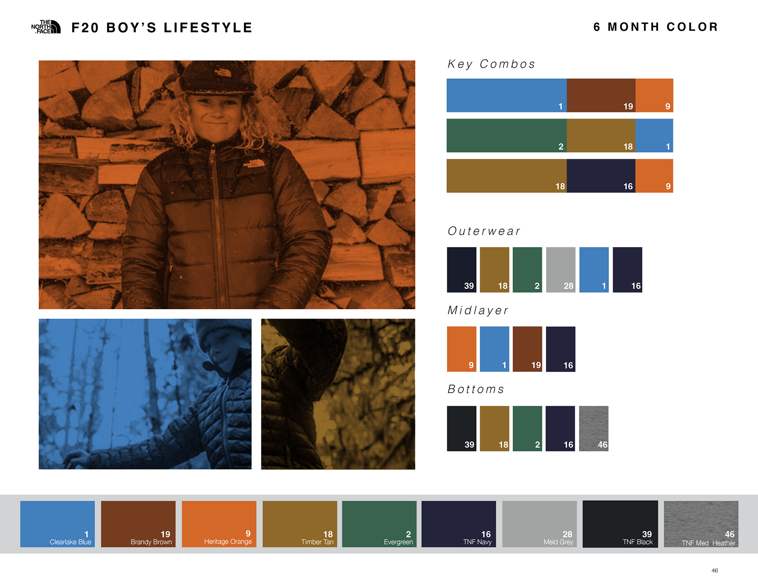Viewport: 758px width, 586px height.
Task: Click Midlayer brown swatch numbered 19
Action: 527,349
